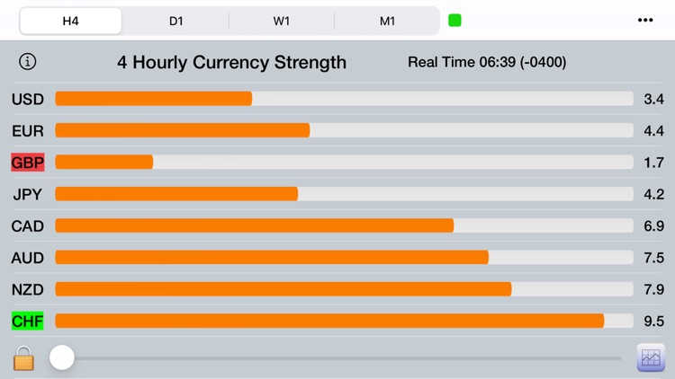Select the USD currency label

[28, 100]
